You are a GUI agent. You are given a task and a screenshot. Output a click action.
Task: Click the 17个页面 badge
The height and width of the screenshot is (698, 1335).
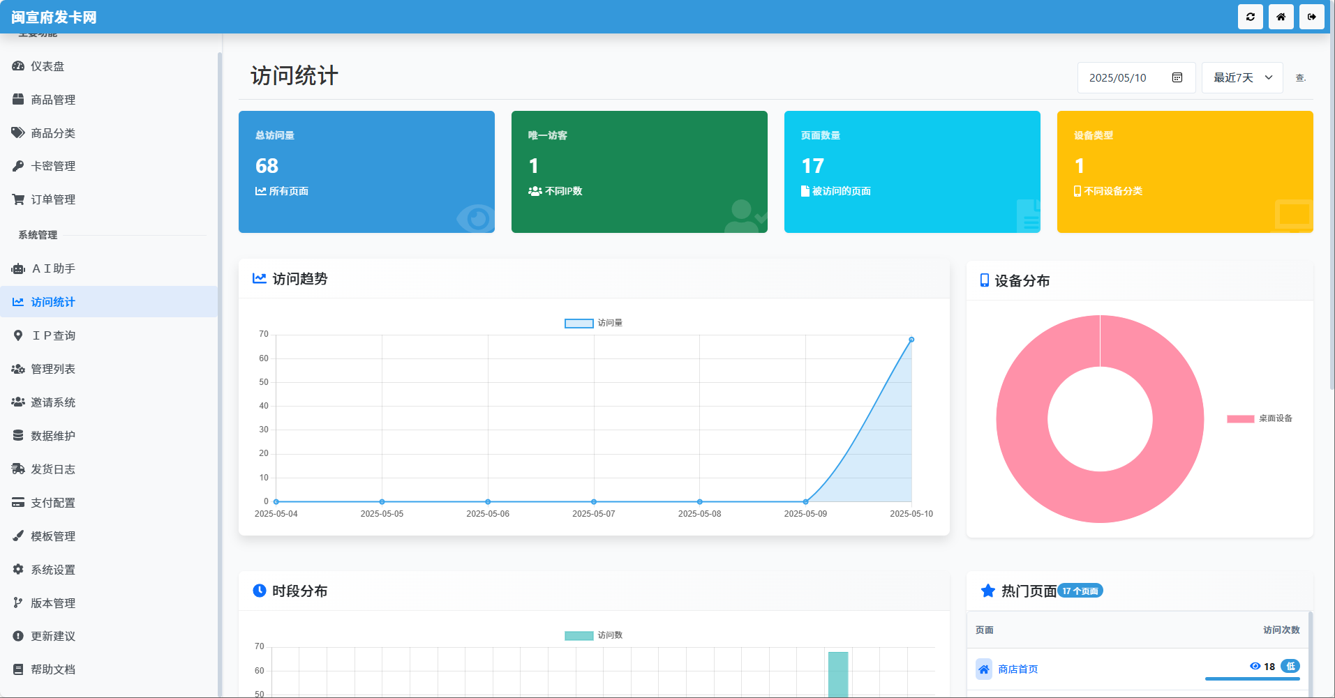click(1080, 591)
